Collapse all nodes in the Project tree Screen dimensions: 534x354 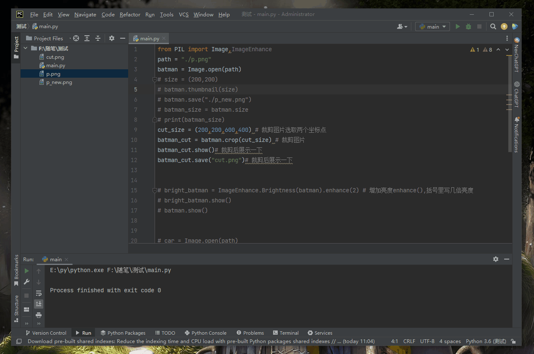[x=99, y=38]
